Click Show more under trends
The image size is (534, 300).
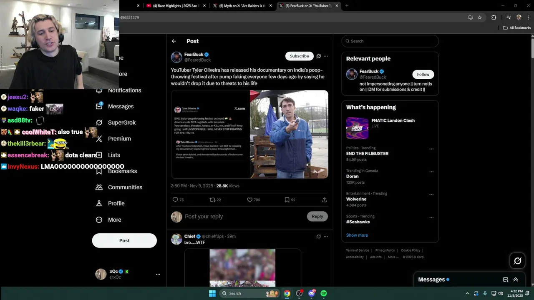(x=357, y=235)
